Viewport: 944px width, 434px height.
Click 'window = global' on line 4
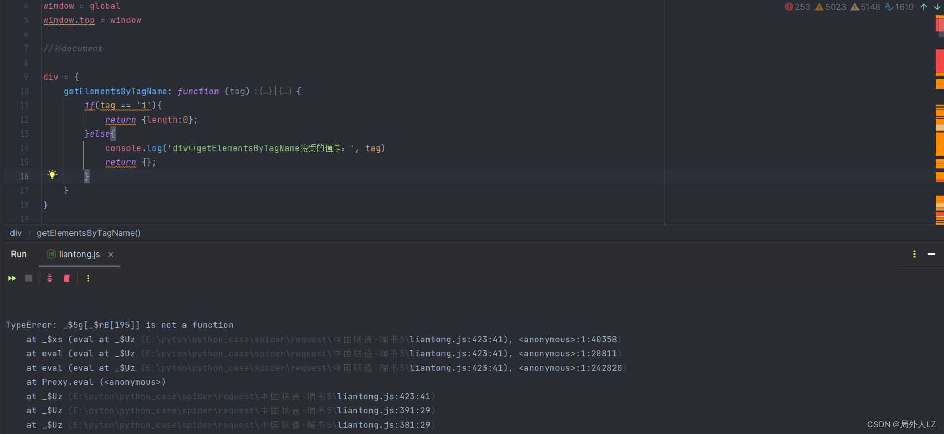82,6
